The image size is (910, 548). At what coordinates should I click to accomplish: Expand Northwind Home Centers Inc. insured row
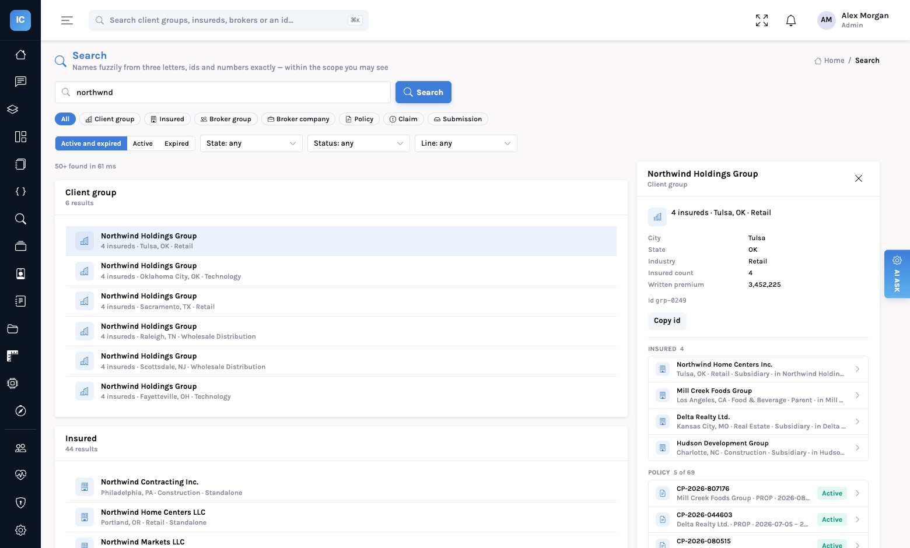(758, 369)
